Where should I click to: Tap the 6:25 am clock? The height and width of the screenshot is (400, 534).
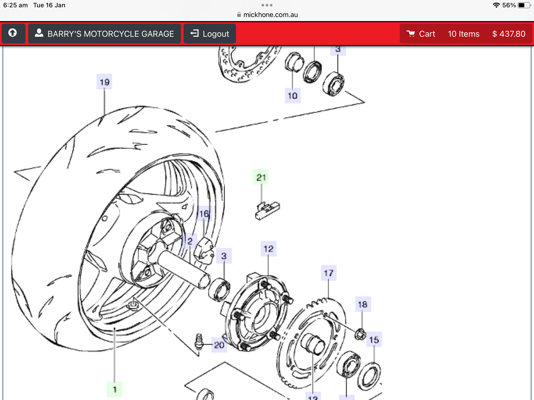15,5
